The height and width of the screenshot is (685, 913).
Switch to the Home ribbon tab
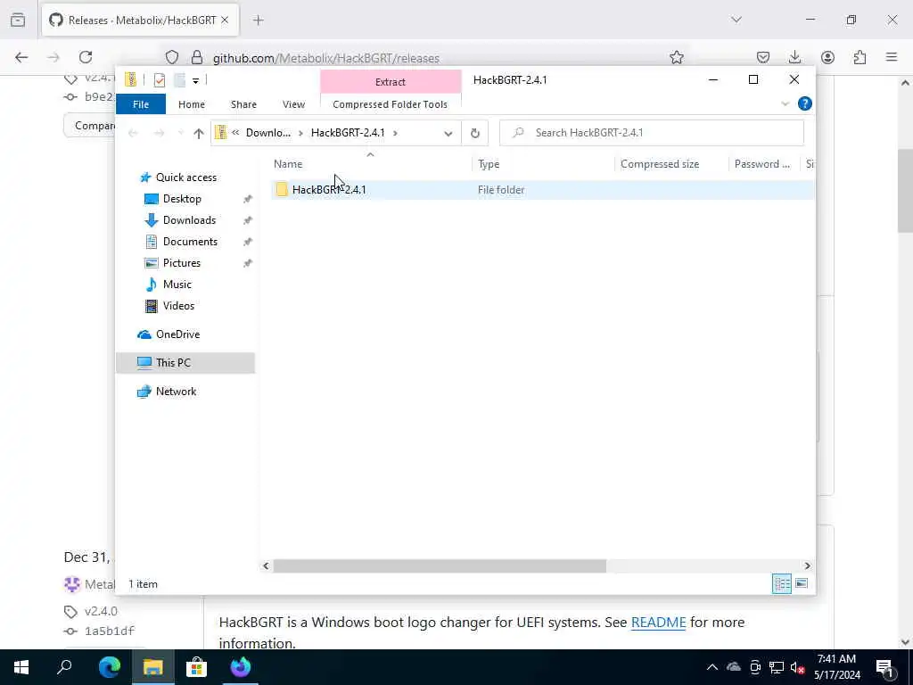click(x=192, y=104)
